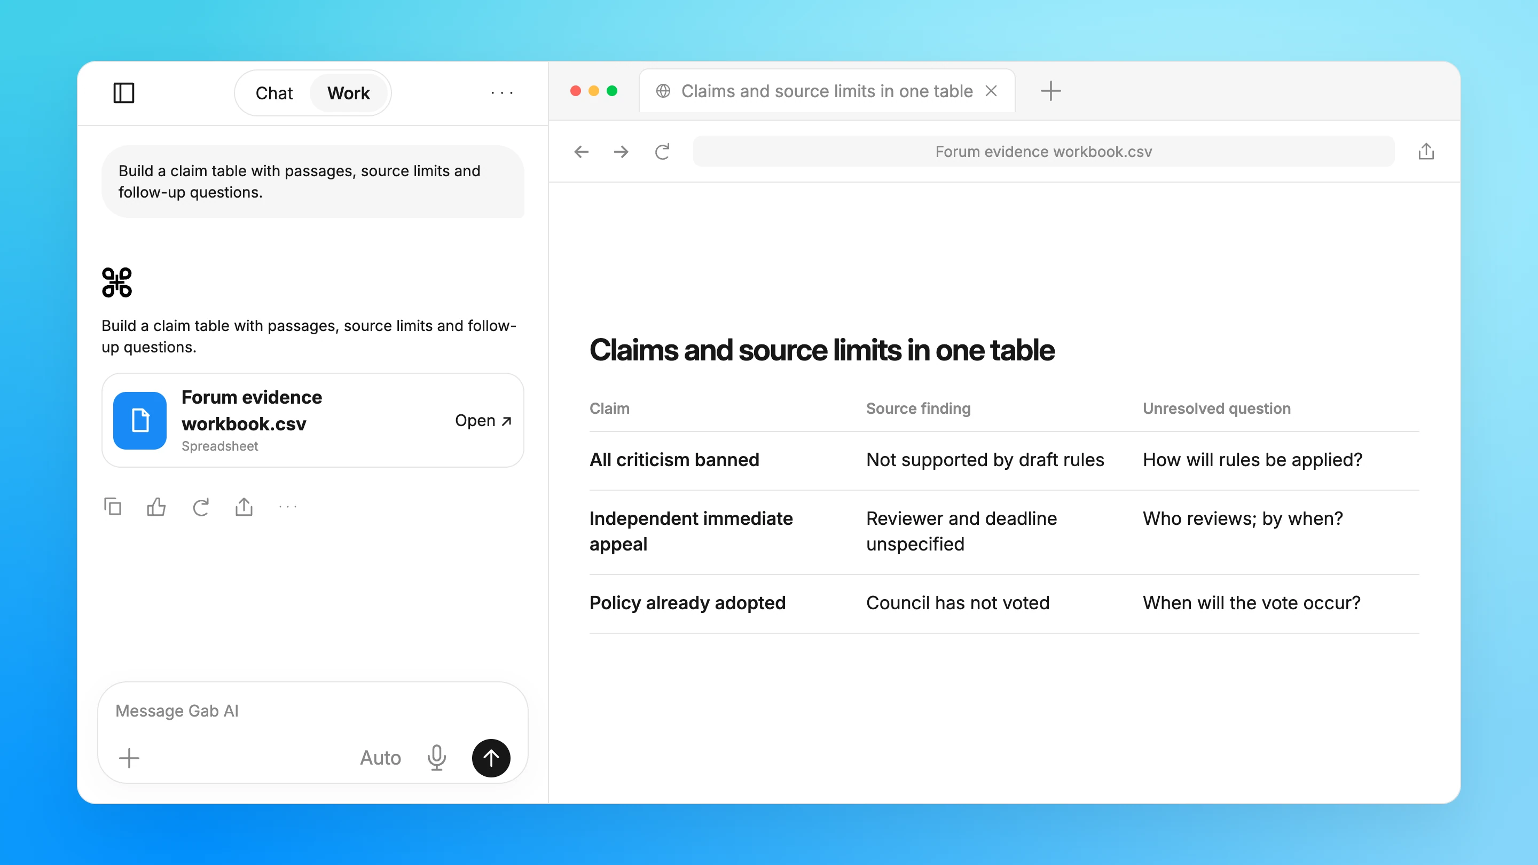The height and width of the screenshot is (865, 1538).
Task: Select the Work tab
Action: click(x=349, y=93)
